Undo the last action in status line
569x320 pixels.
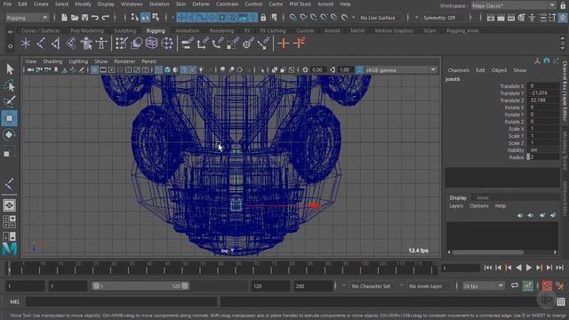[x=95, y=18]
